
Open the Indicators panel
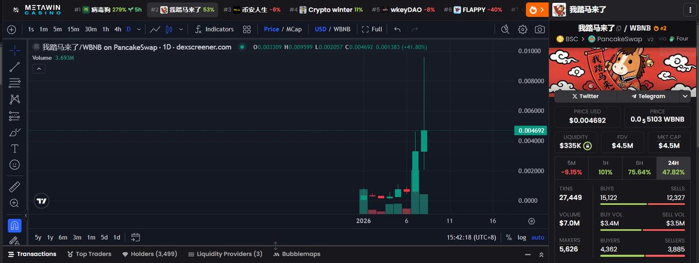[x=214, y=29]
